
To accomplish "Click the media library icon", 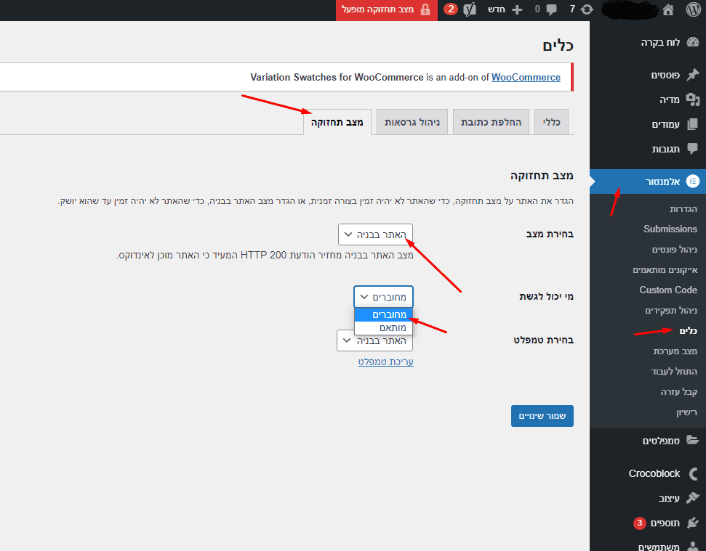I will [x=693, y=99].
